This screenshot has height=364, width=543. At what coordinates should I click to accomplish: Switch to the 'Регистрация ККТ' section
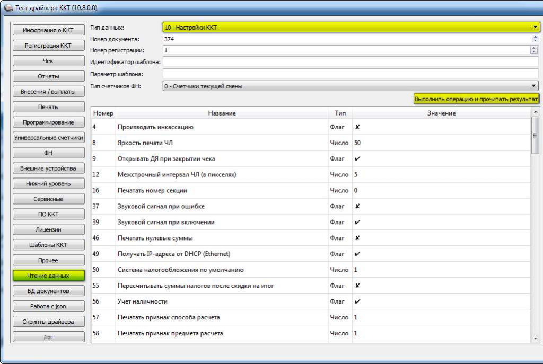48,46
